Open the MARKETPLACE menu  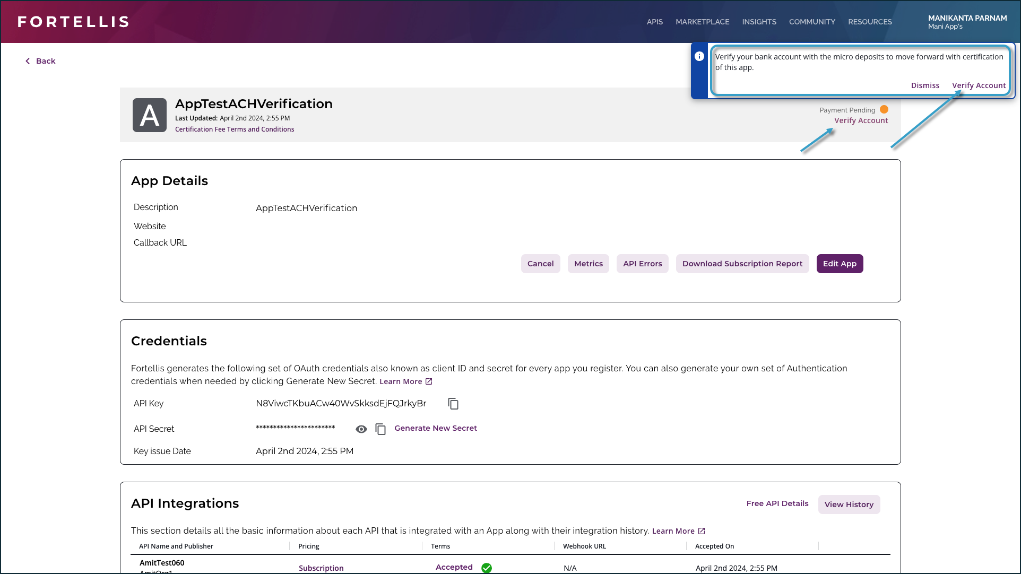[x=703, y=22]
